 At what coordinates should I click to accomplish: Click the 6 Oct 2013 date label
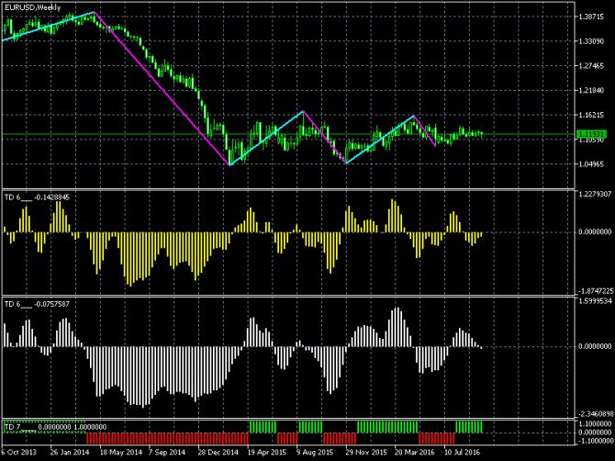tap(19, 453)
